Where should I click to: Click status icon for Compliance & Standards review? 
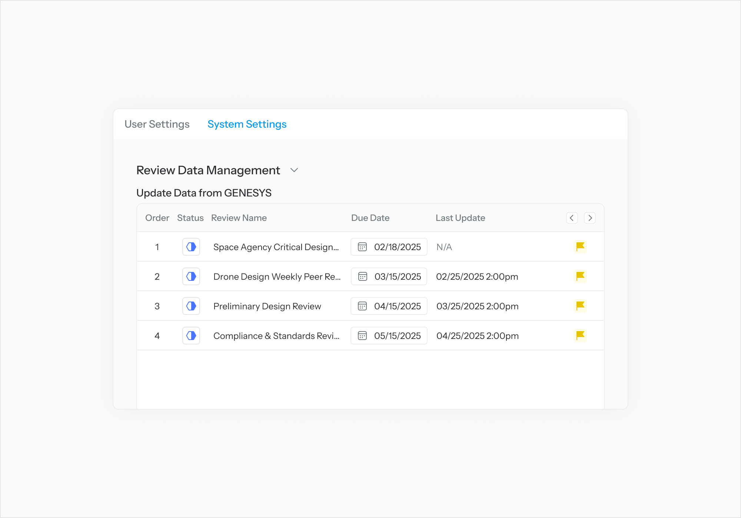191,336
